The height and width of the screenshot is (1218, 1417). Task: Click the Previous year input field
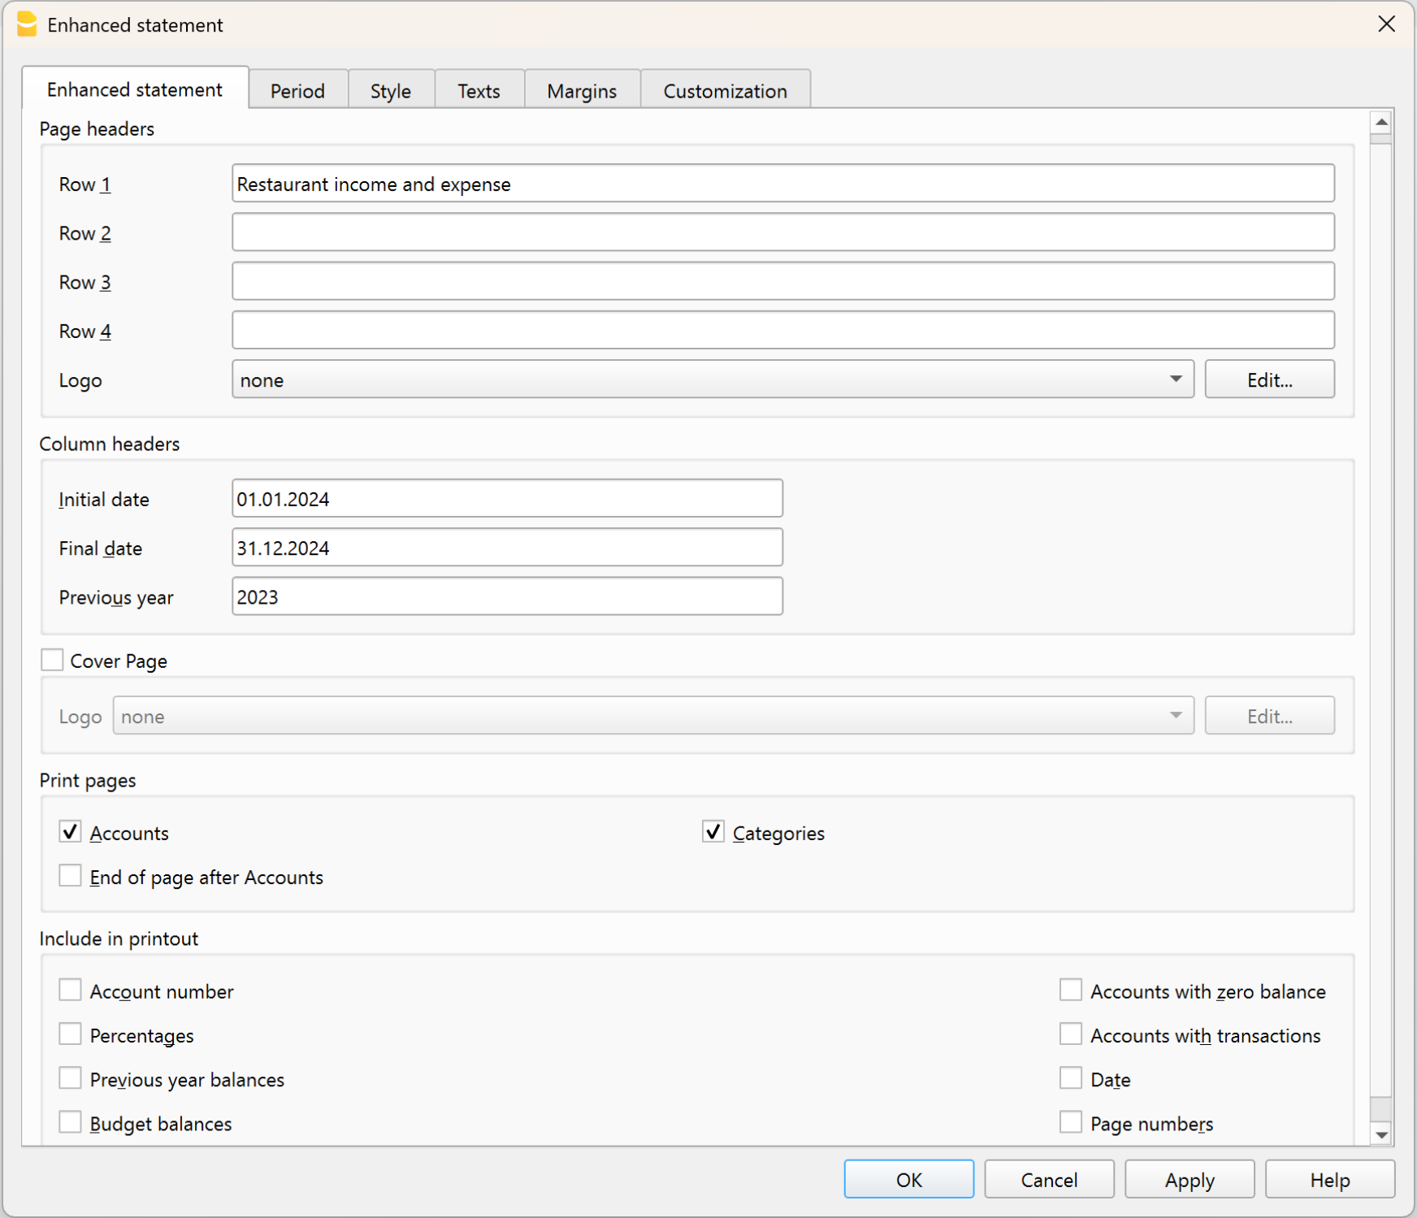(x=507, y=596)
